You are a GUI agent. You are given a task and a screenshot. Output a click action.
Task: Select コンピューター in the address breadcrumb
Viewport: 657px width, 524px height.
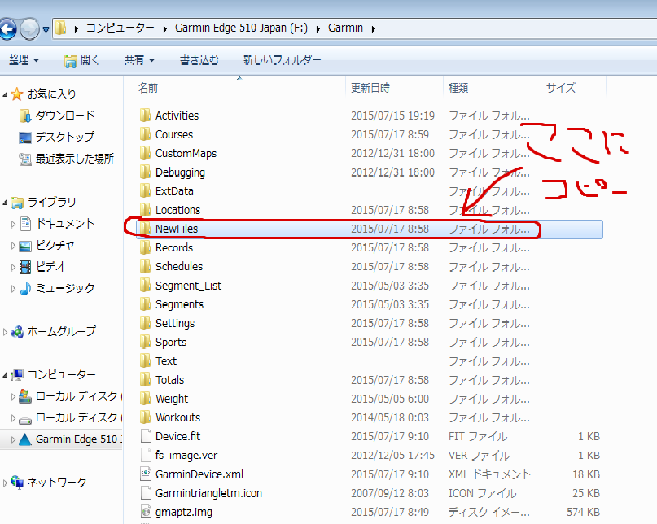pyautogui.click(x=120, y=28)
